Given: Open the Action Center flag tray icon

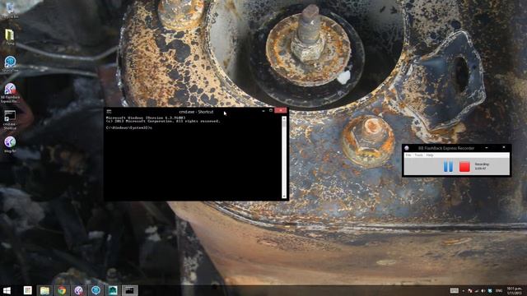Looking at the screenshot, I should click(x=470, y=291).
